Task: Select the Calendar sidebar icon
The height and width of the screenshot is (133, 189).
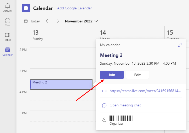Action: [8, 50]
